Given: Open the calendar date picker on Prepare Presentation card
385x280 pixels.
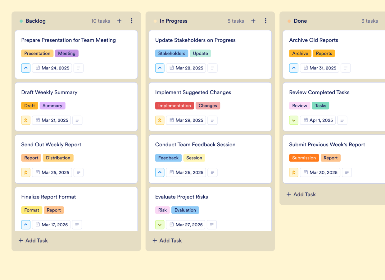Looking at the screenshot, I should [52, 68].
